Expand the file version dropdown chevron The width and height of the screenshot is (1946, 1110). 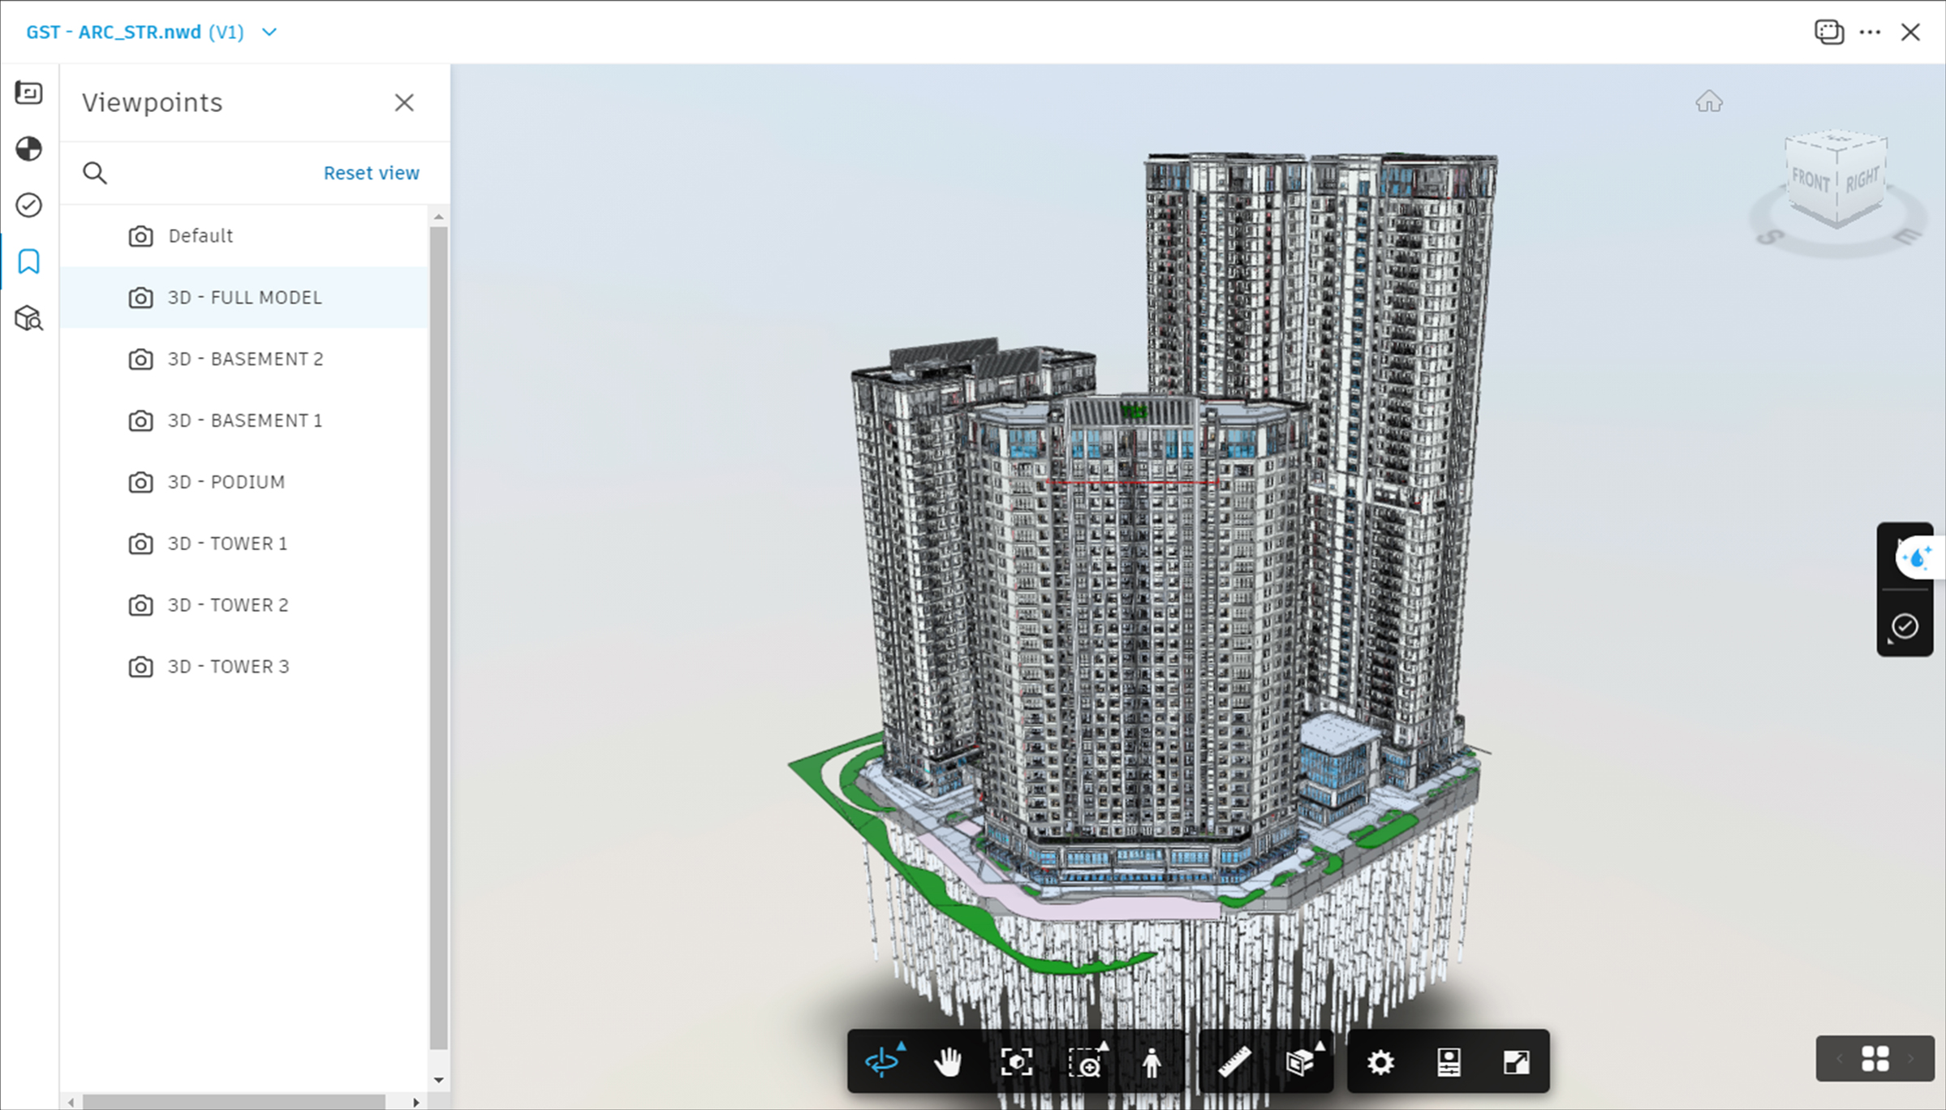[x=269, y=32]
